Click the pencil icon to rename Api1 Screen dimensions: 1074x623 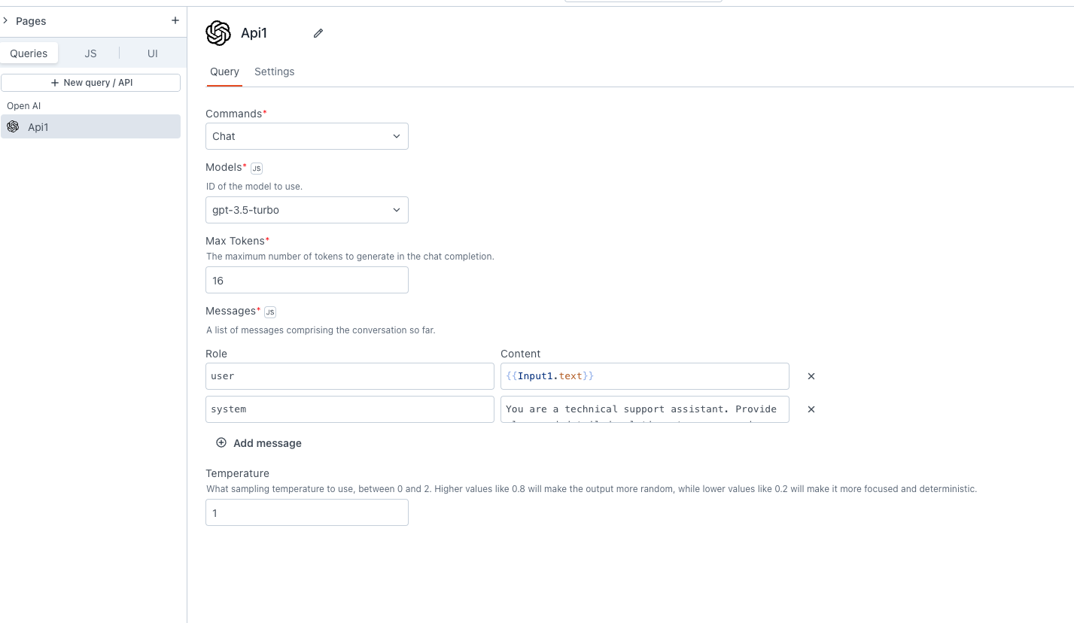tap(318, 33)
